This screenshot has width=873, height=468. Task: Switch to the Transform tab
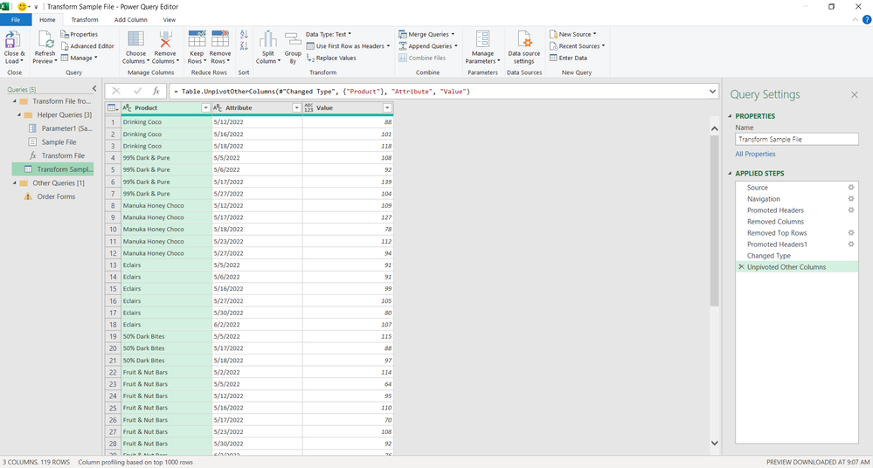[x=85, y=19]
